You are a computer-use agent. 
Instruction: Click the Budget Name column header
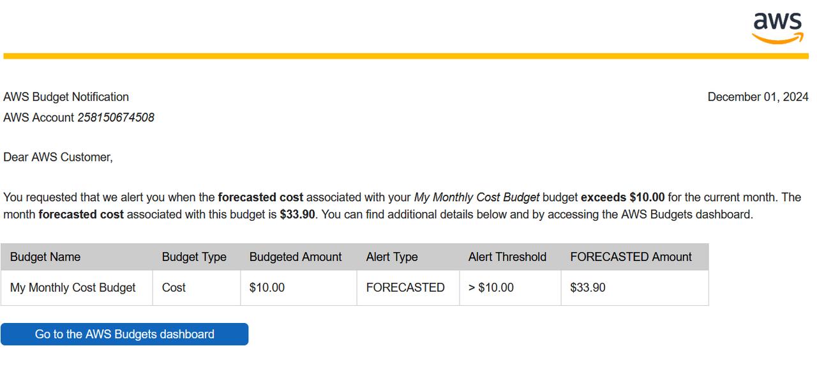[x=77, y=257]
